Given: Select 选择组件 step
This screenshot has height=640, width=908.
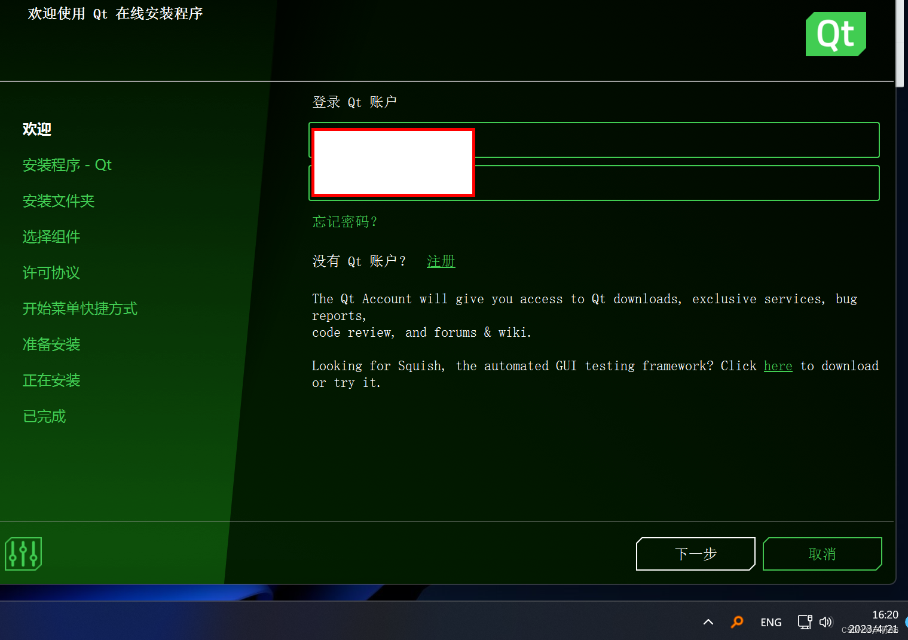Looking at the screenshot, I should click(x=51, y=237).
